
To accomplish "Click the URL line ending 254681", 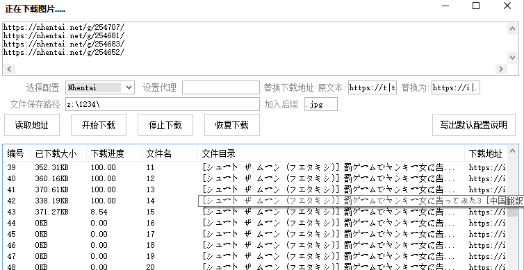I will [x=64, y=35].
